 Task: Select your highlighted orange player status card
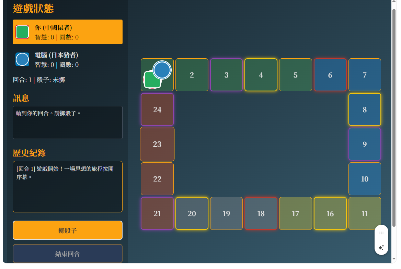tap(67, 32)
